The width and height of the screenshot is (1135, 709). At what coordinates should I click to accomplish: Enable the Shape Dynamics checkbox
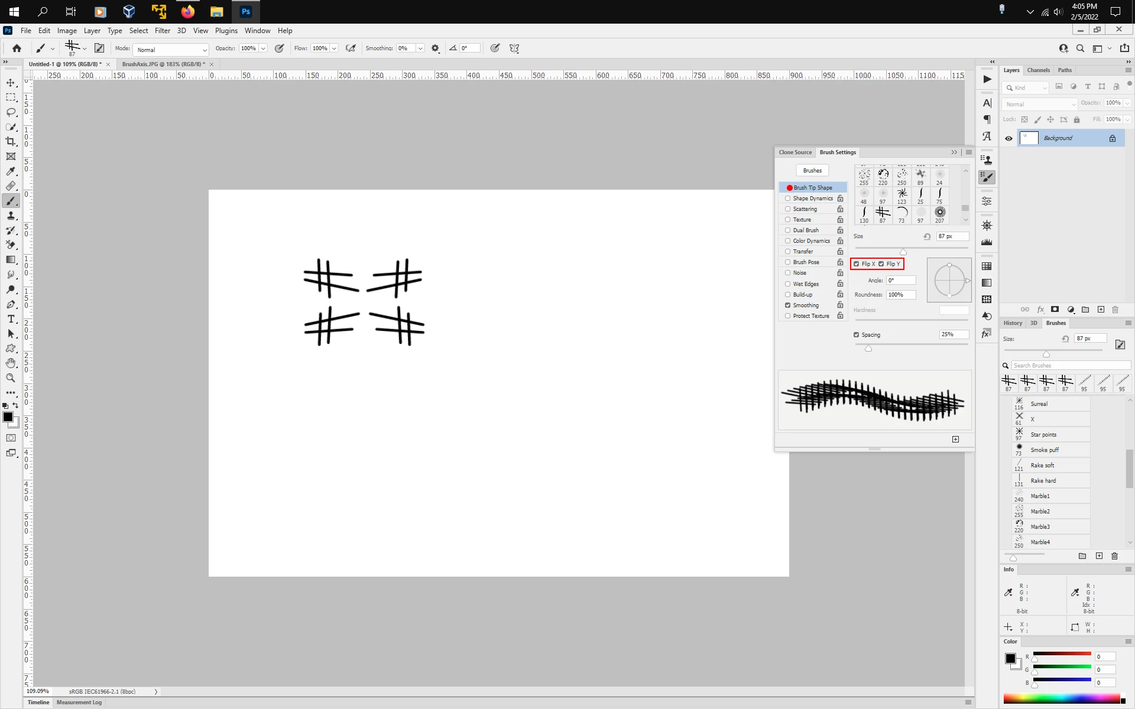[787, 199]
